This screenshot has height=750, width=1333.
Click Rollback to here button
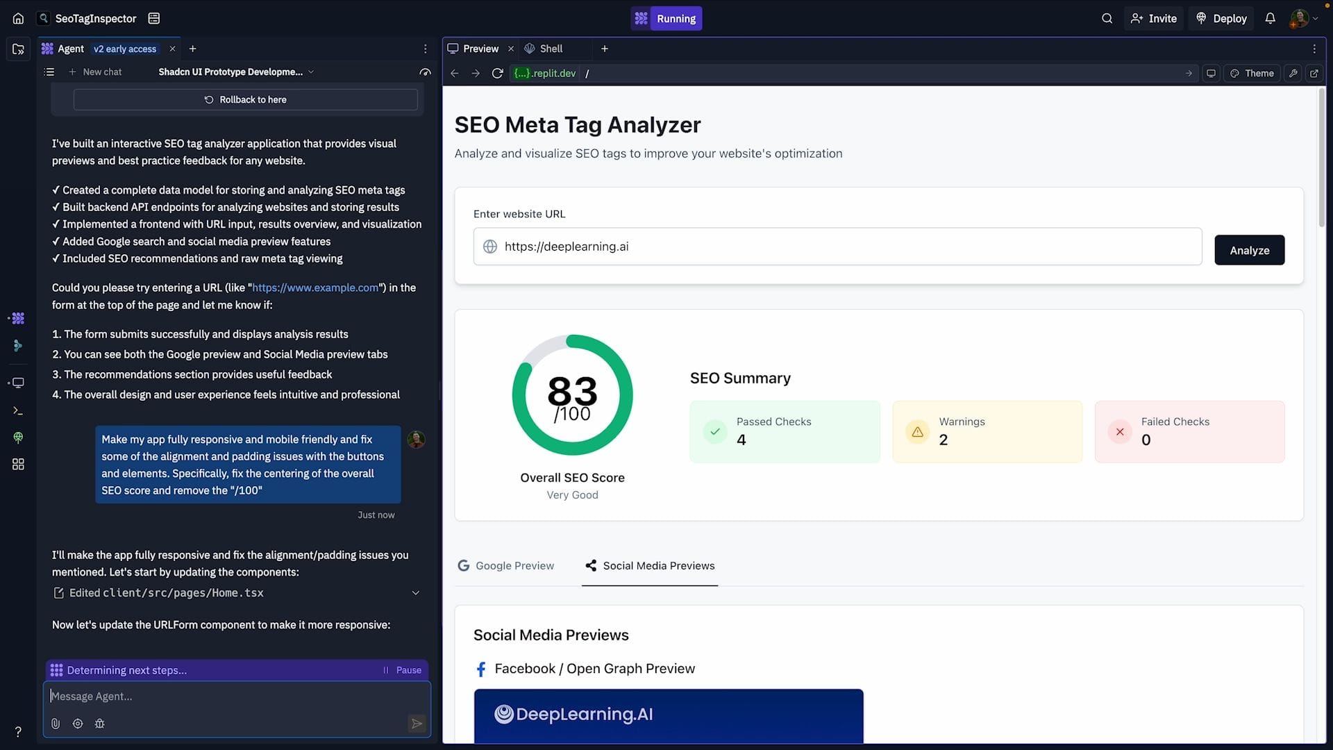246,100
